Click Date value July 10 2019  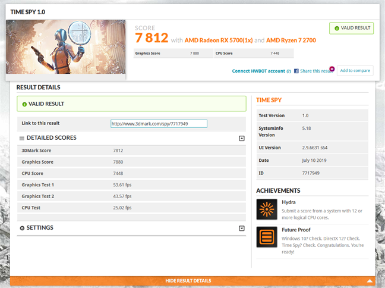[x=314, y=160]
